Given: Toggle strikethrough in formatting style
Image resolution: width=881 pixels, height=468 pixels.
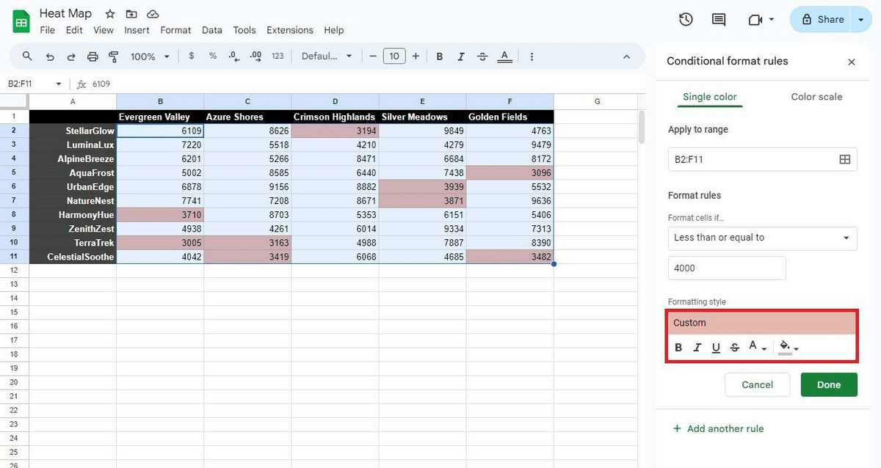Looking at the screenshot, I should [x=735, y=348].
